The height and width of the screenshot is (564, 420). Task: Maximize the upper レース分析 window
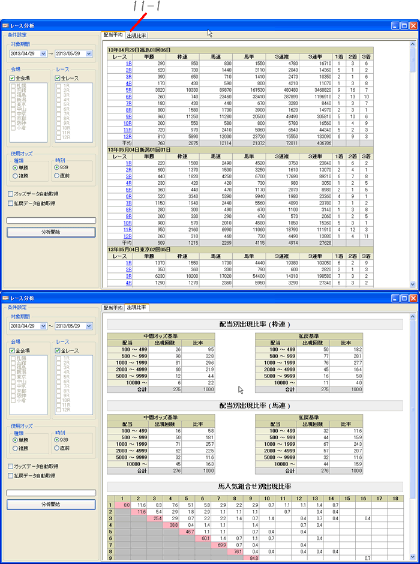[x=404, y=26]
